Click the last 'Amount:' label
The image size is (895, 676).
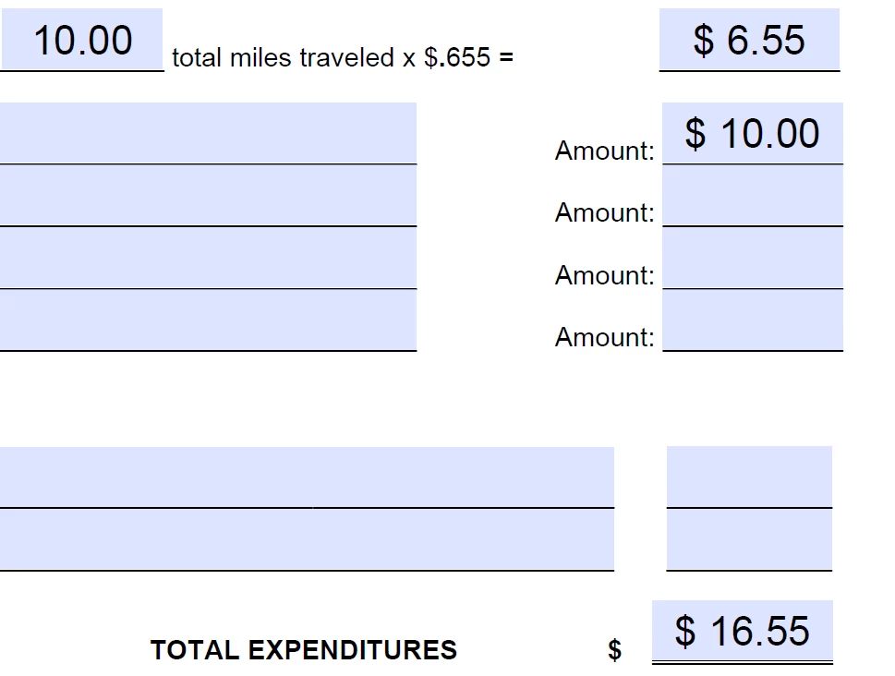(604, 337)
